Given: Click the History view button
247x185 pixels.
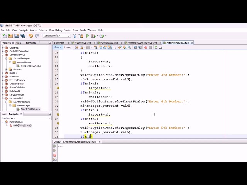Looking at the screenshot, I should coord(68,47).
